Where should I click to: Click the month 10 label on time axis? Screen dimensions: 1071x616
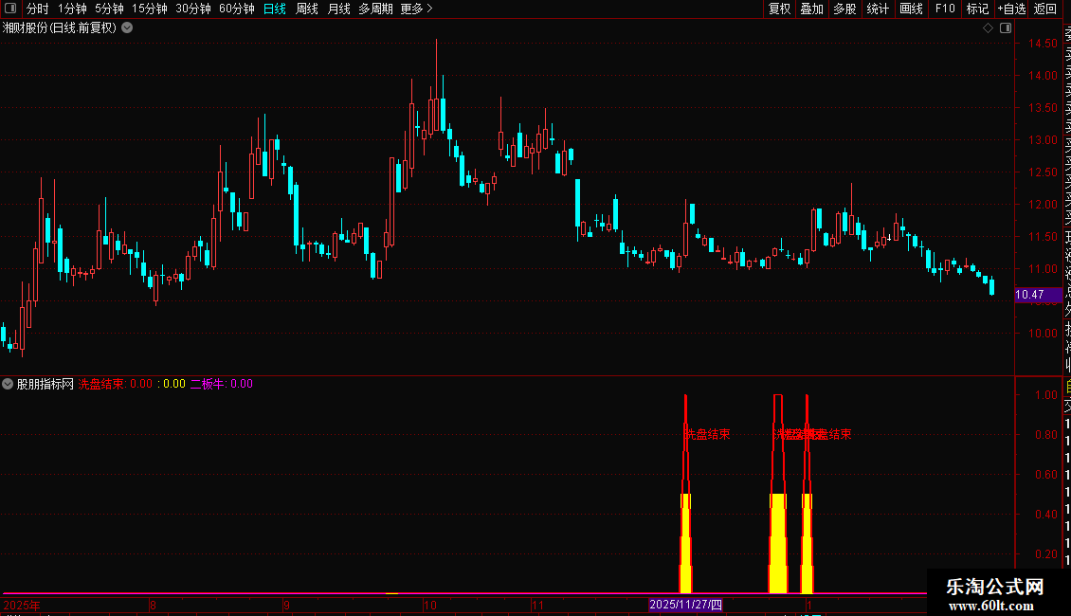coord(429,605)
